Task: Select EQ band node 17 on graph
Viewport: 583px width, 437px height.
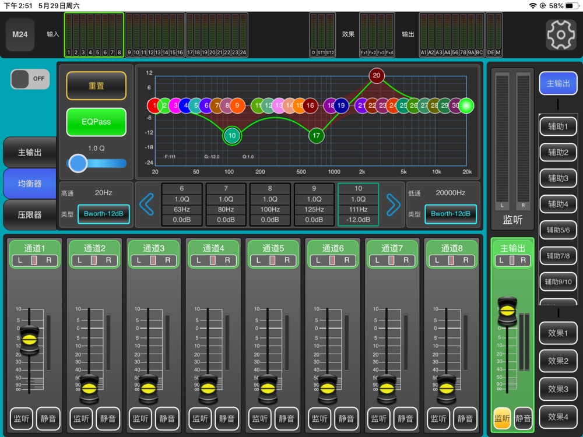Action: click(316, 136)
